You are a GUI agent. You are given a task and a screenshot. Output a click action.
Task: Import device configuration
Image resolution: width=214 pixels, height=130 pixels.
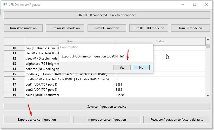pos(107,120)
